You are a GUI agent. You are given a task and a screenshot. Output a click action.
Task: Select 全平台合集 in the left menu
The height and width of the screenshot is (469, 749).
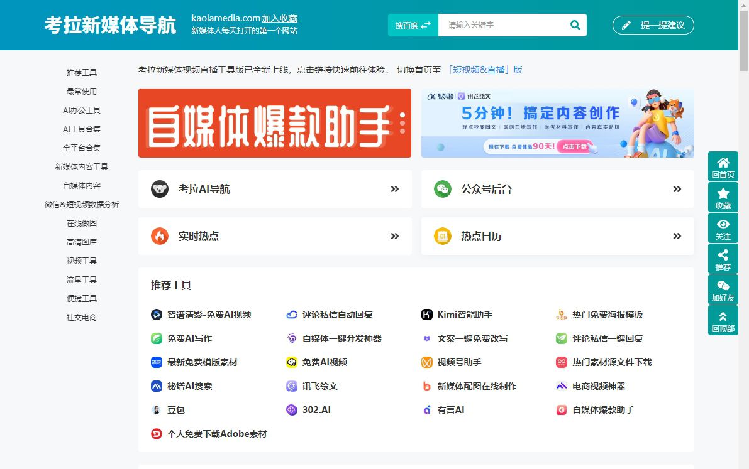82,148
